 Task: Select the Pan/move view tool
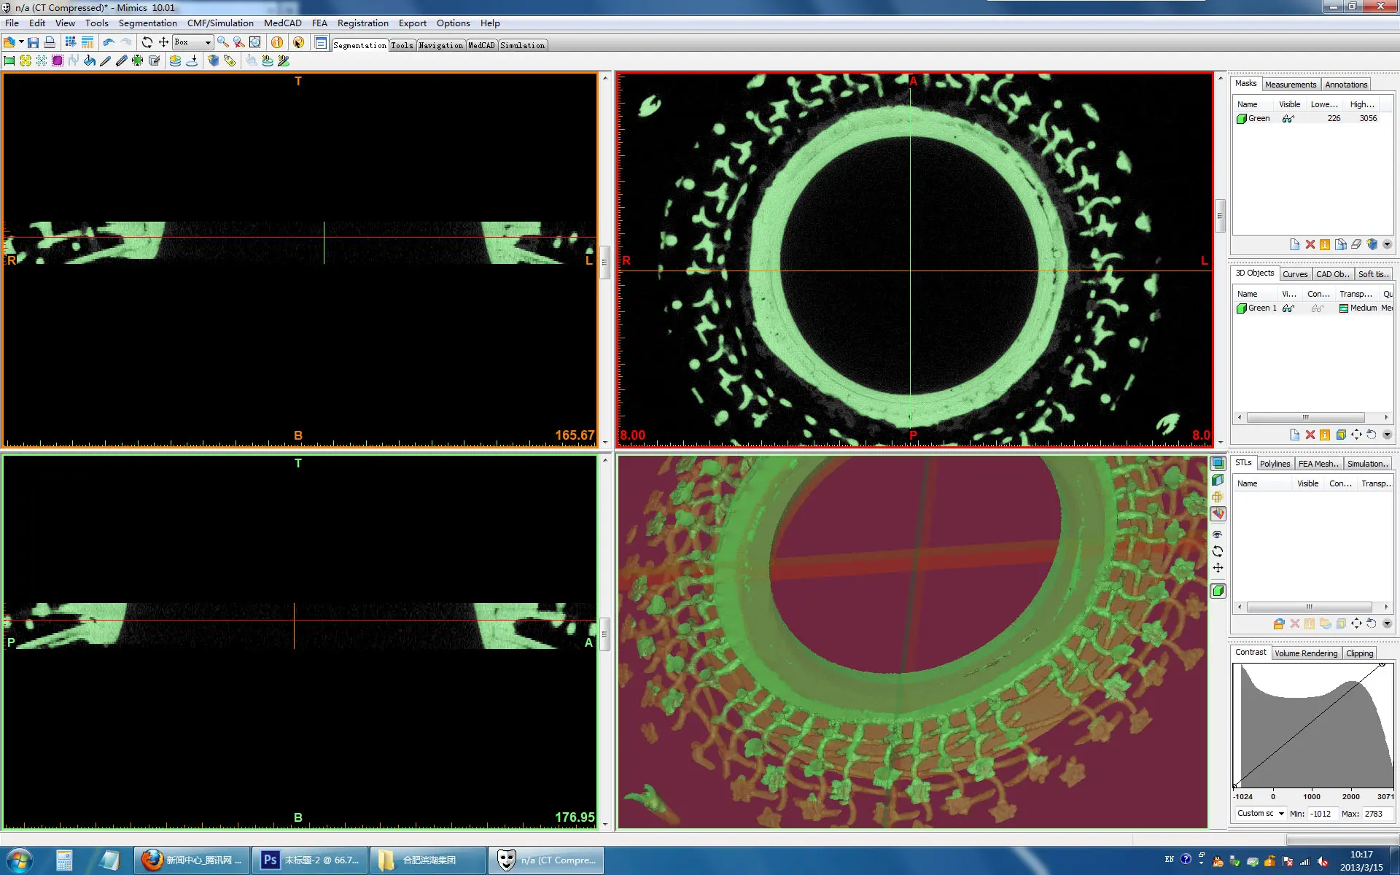click(x=163, y=42)
